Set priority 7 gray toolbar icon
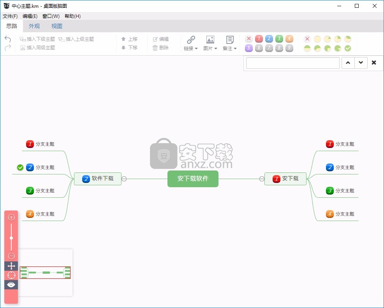Viewport: 384px width, 308px height. click(x=269, y=48)
